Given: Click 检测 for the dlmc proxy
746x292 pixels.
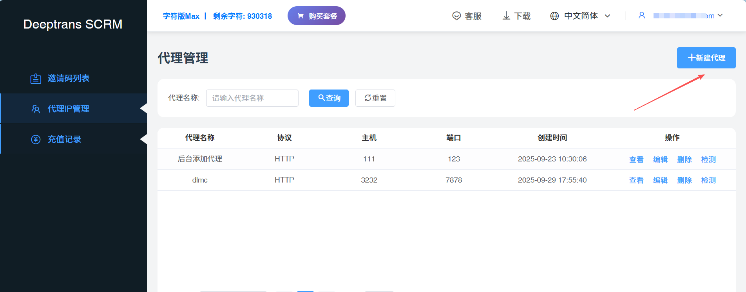Looking at the screenshot, I should 708,180.
